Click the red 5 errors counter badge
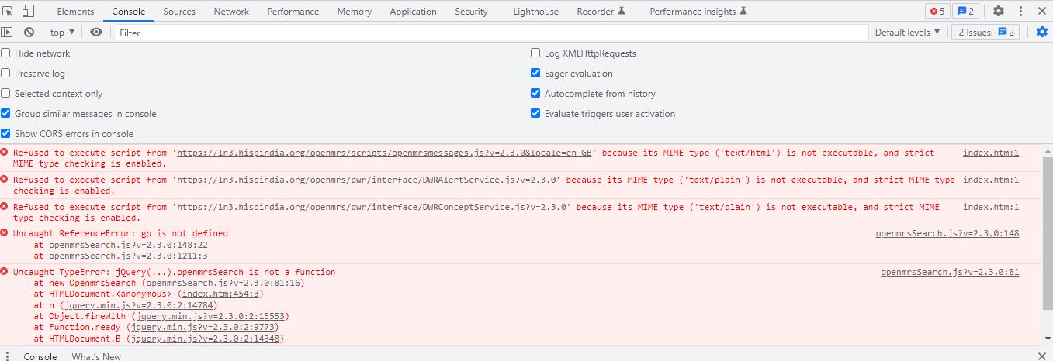The image size is (1053, 361). 937,11
